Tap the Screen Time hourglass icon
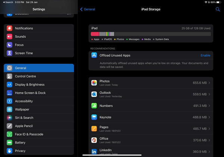 point(9,53)
